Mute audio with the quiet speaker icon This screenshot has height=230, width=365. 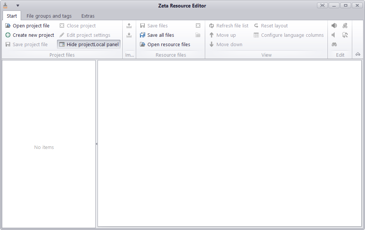pyautogui.click(x=333, y=35)
